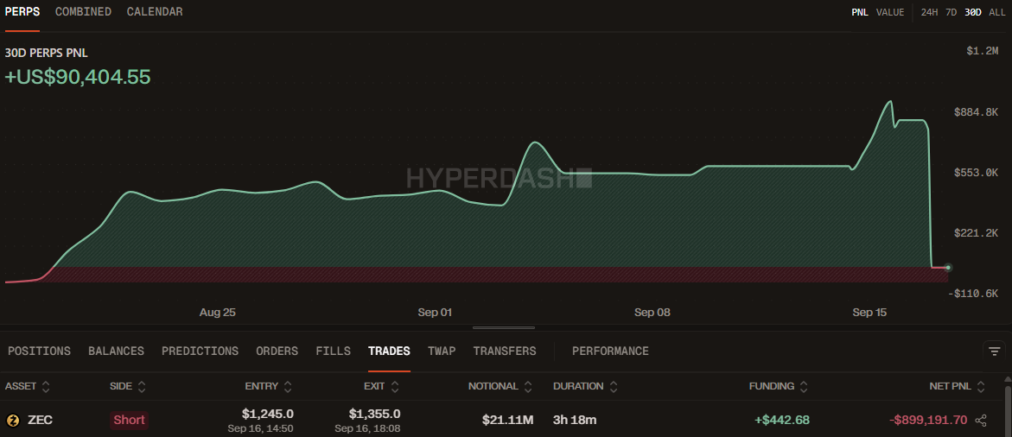1012x437 pixels.
Task: Click the -$899,191.70 net PNL value
Action: (x=928, y=421)
